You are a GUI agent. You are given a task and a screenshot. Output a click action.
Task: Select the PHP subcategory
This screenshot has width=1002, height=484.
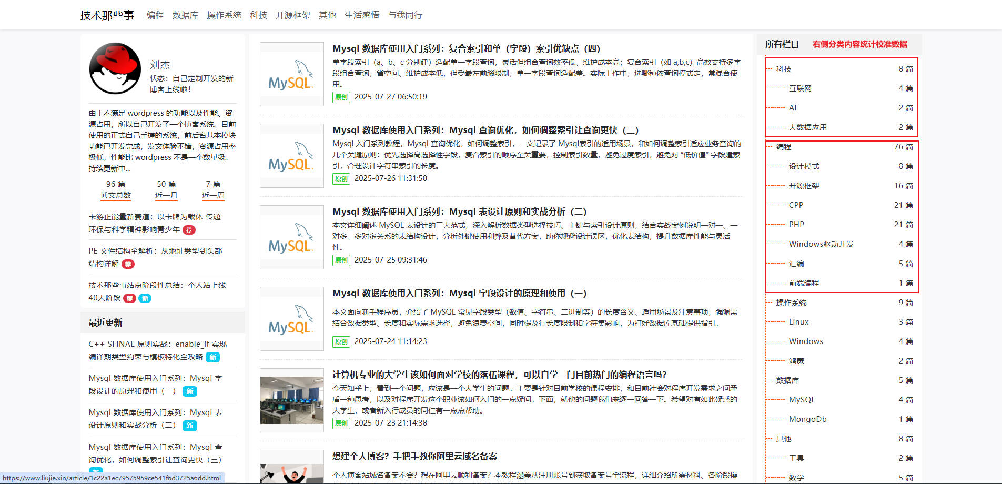pos(796,225)
